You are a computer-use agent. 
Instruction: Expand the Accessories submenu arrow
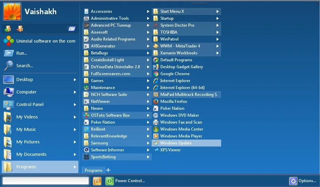[x=148, y=11]
